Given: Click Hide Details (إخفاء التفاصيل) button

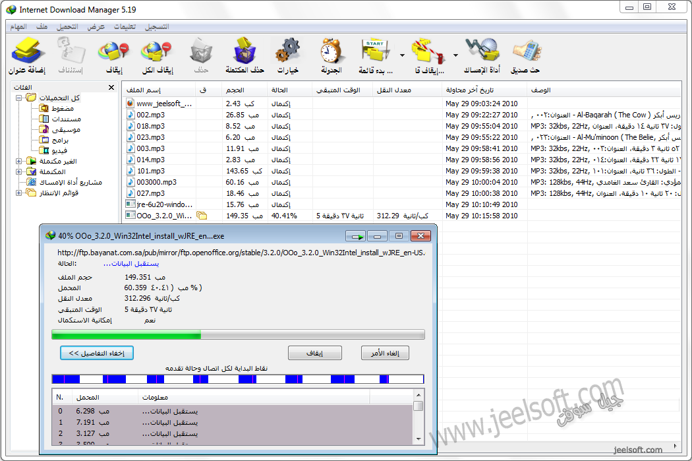Looking at the screenshot, I should (x=97, y=353).
